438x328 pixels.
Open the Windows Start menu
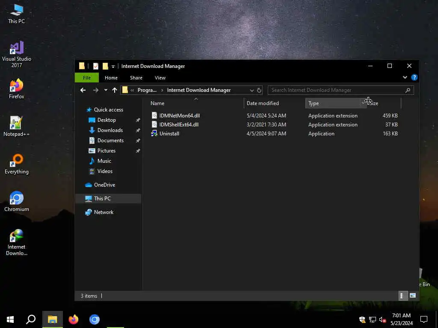[10, 319]
